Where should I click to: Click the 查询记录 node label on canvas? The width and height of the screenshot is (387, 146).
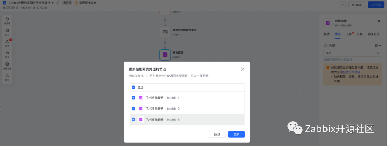point(178,52)
